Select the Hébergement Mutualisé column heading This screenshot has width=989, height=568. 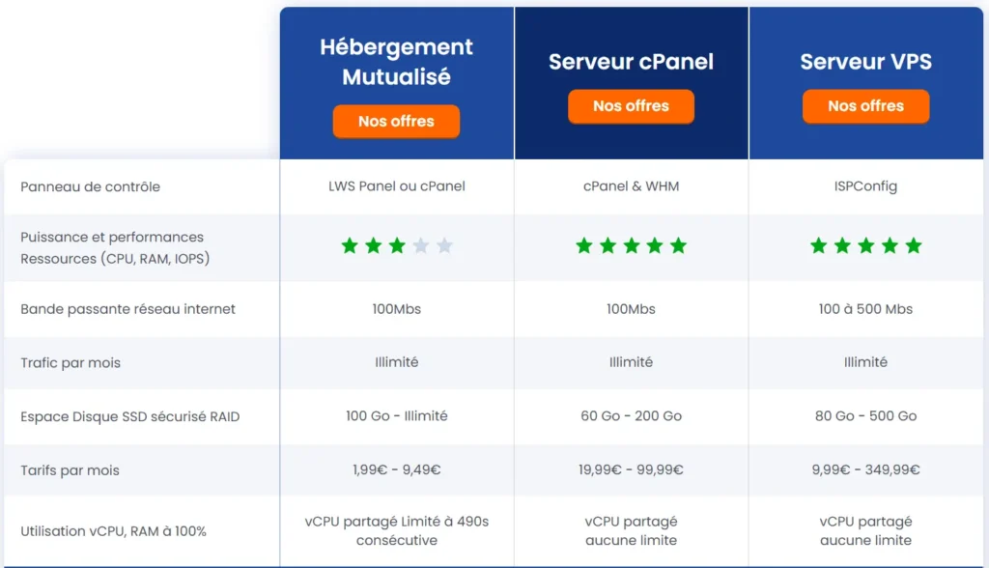click(396, 62)
